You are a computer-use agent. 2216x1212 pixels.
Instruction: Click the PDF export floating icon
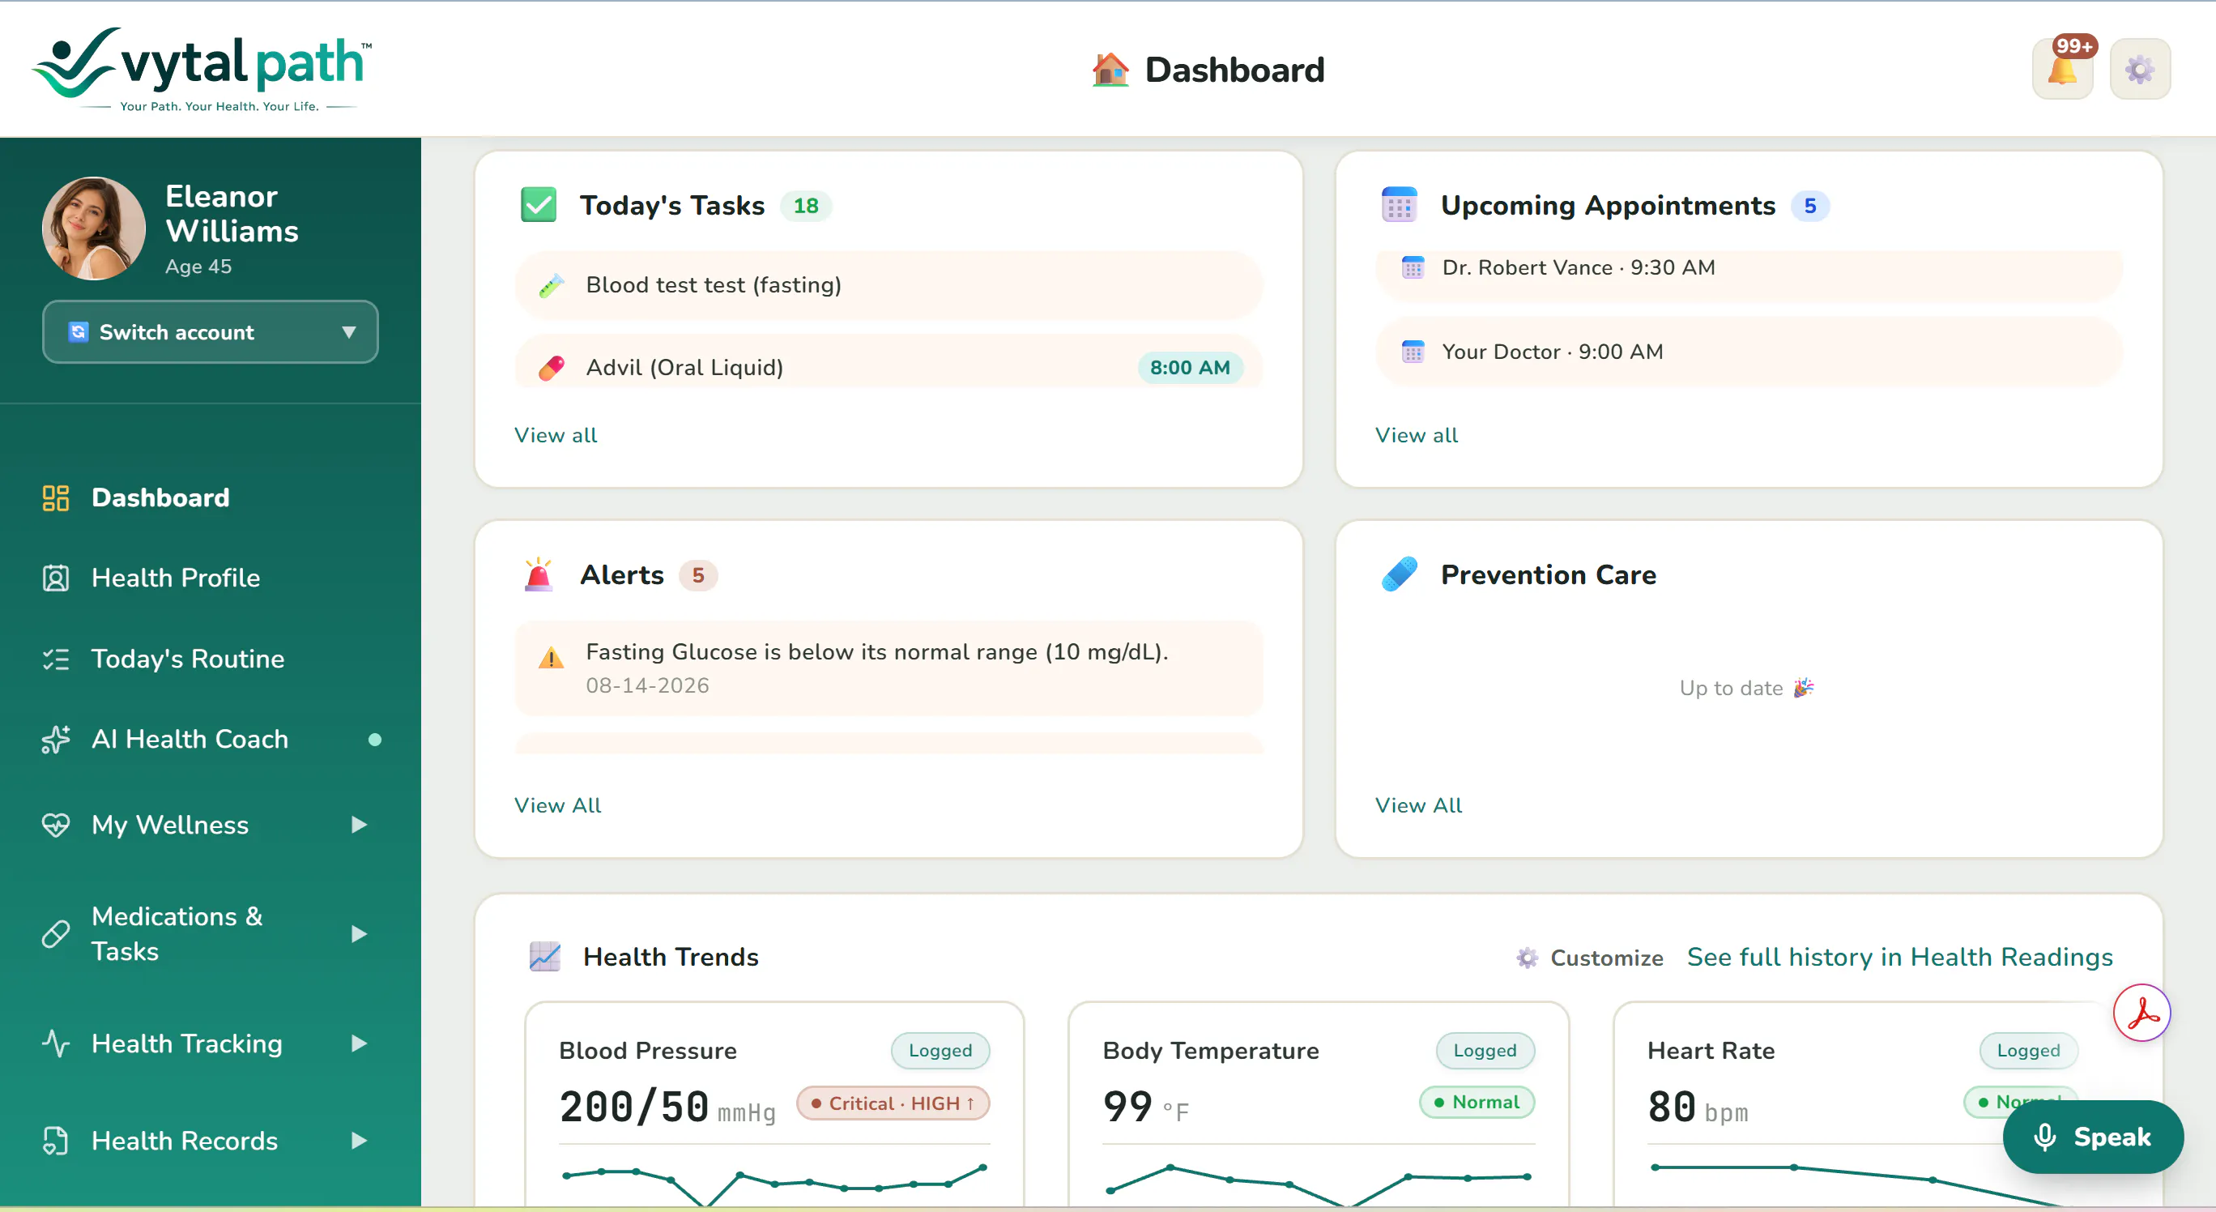pyautogui.click(x=2141, y=1013)
